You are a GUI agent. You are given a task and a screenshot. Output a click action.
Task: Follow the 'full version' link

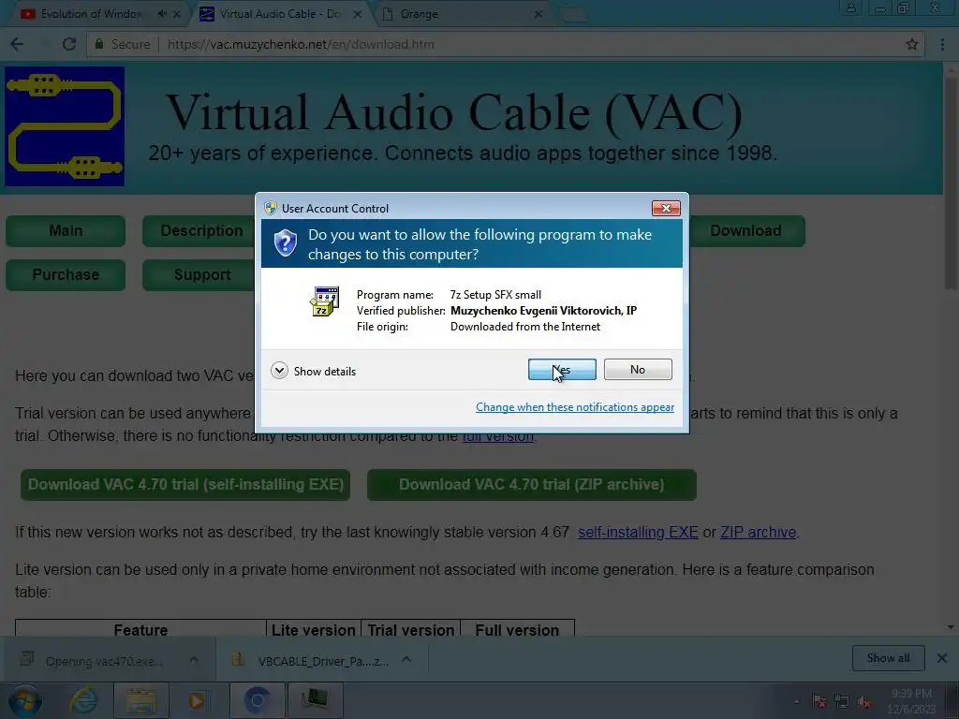498,436
